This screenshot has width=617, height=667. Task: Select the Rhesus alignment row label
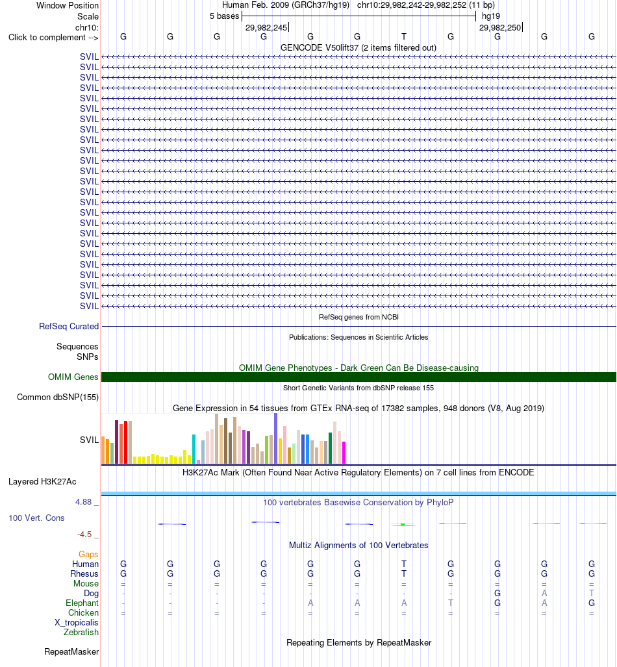84,574
